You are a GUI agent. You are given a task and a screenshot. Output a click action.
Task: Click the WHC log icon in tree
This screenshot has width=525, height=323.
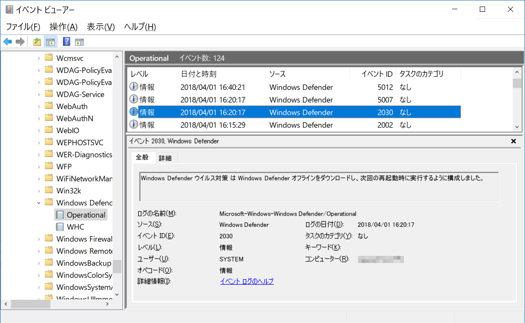point(60,227)
